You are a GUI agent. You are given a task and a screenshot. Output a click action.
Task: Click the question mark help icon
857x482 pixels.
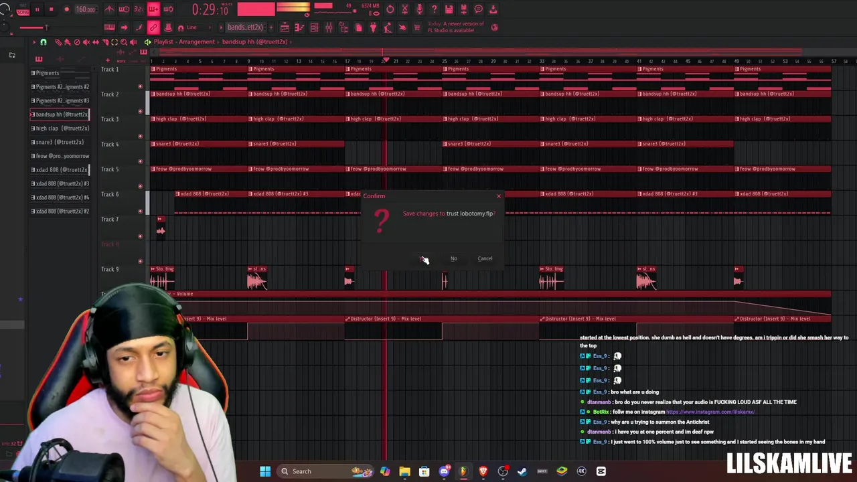435,9
